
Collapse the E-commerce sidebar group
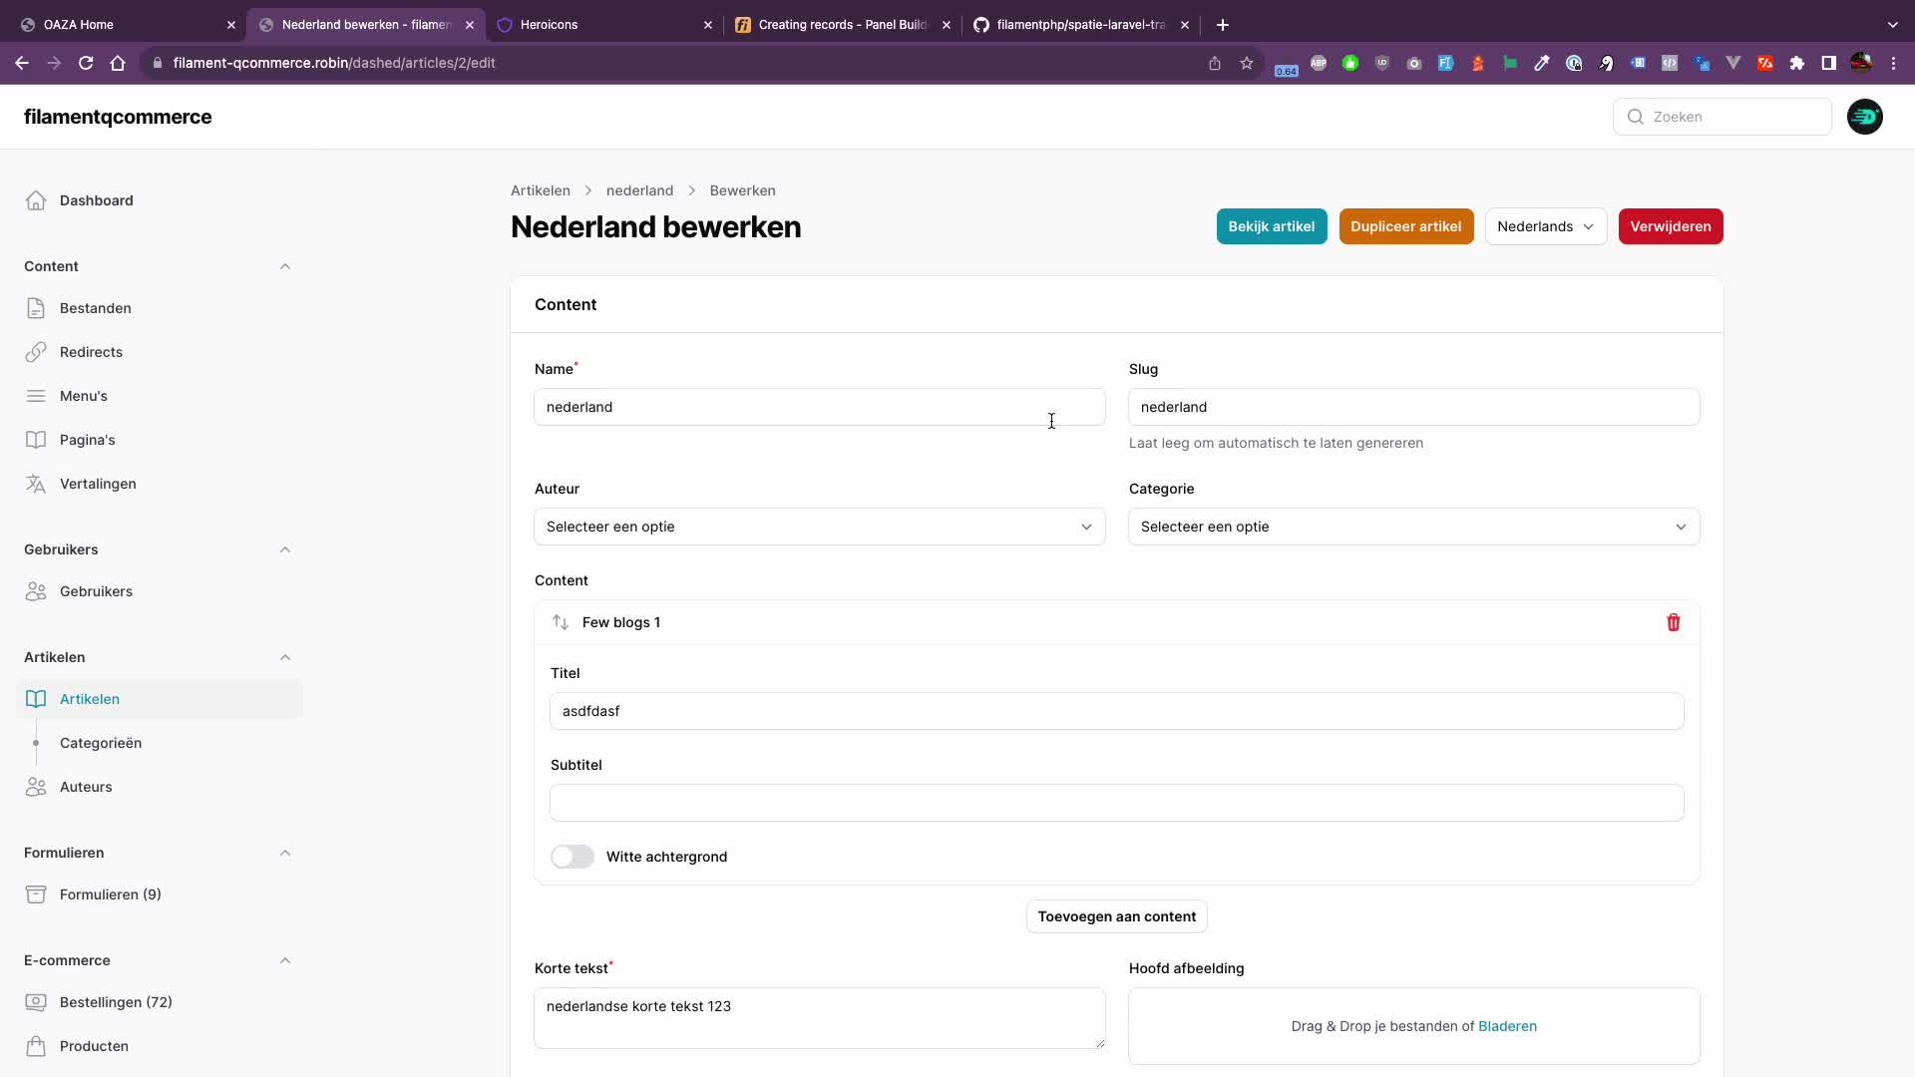pos(285,960)
